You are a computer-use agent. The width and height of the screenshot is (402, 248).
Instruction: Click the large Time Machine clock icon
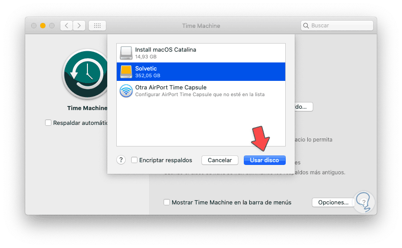pyautogui.click(x=85, y=74)
